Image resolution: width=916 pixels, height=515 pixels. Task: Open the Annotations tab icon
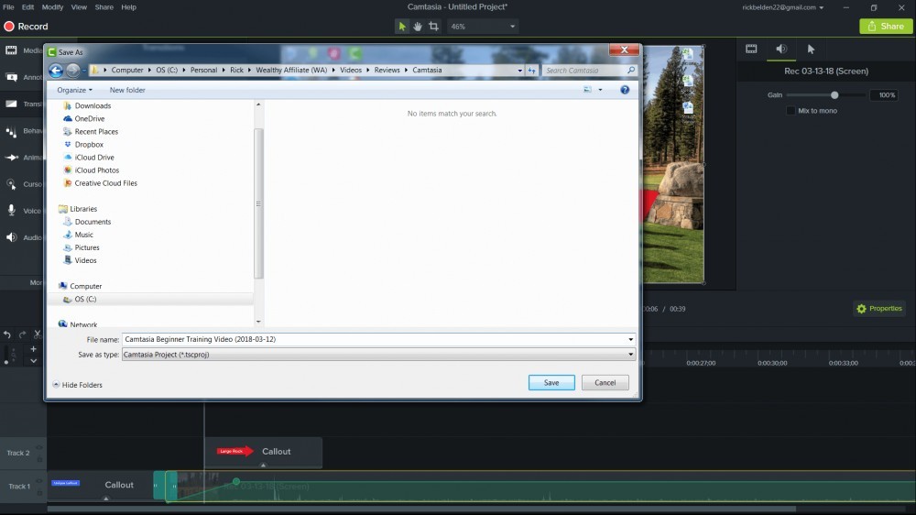(x=11, y=77)
